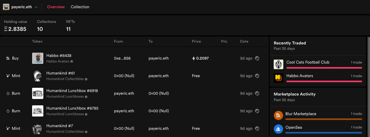
Task: Click Blur Marketplace orange trade bar
Action: click(324, 119)
